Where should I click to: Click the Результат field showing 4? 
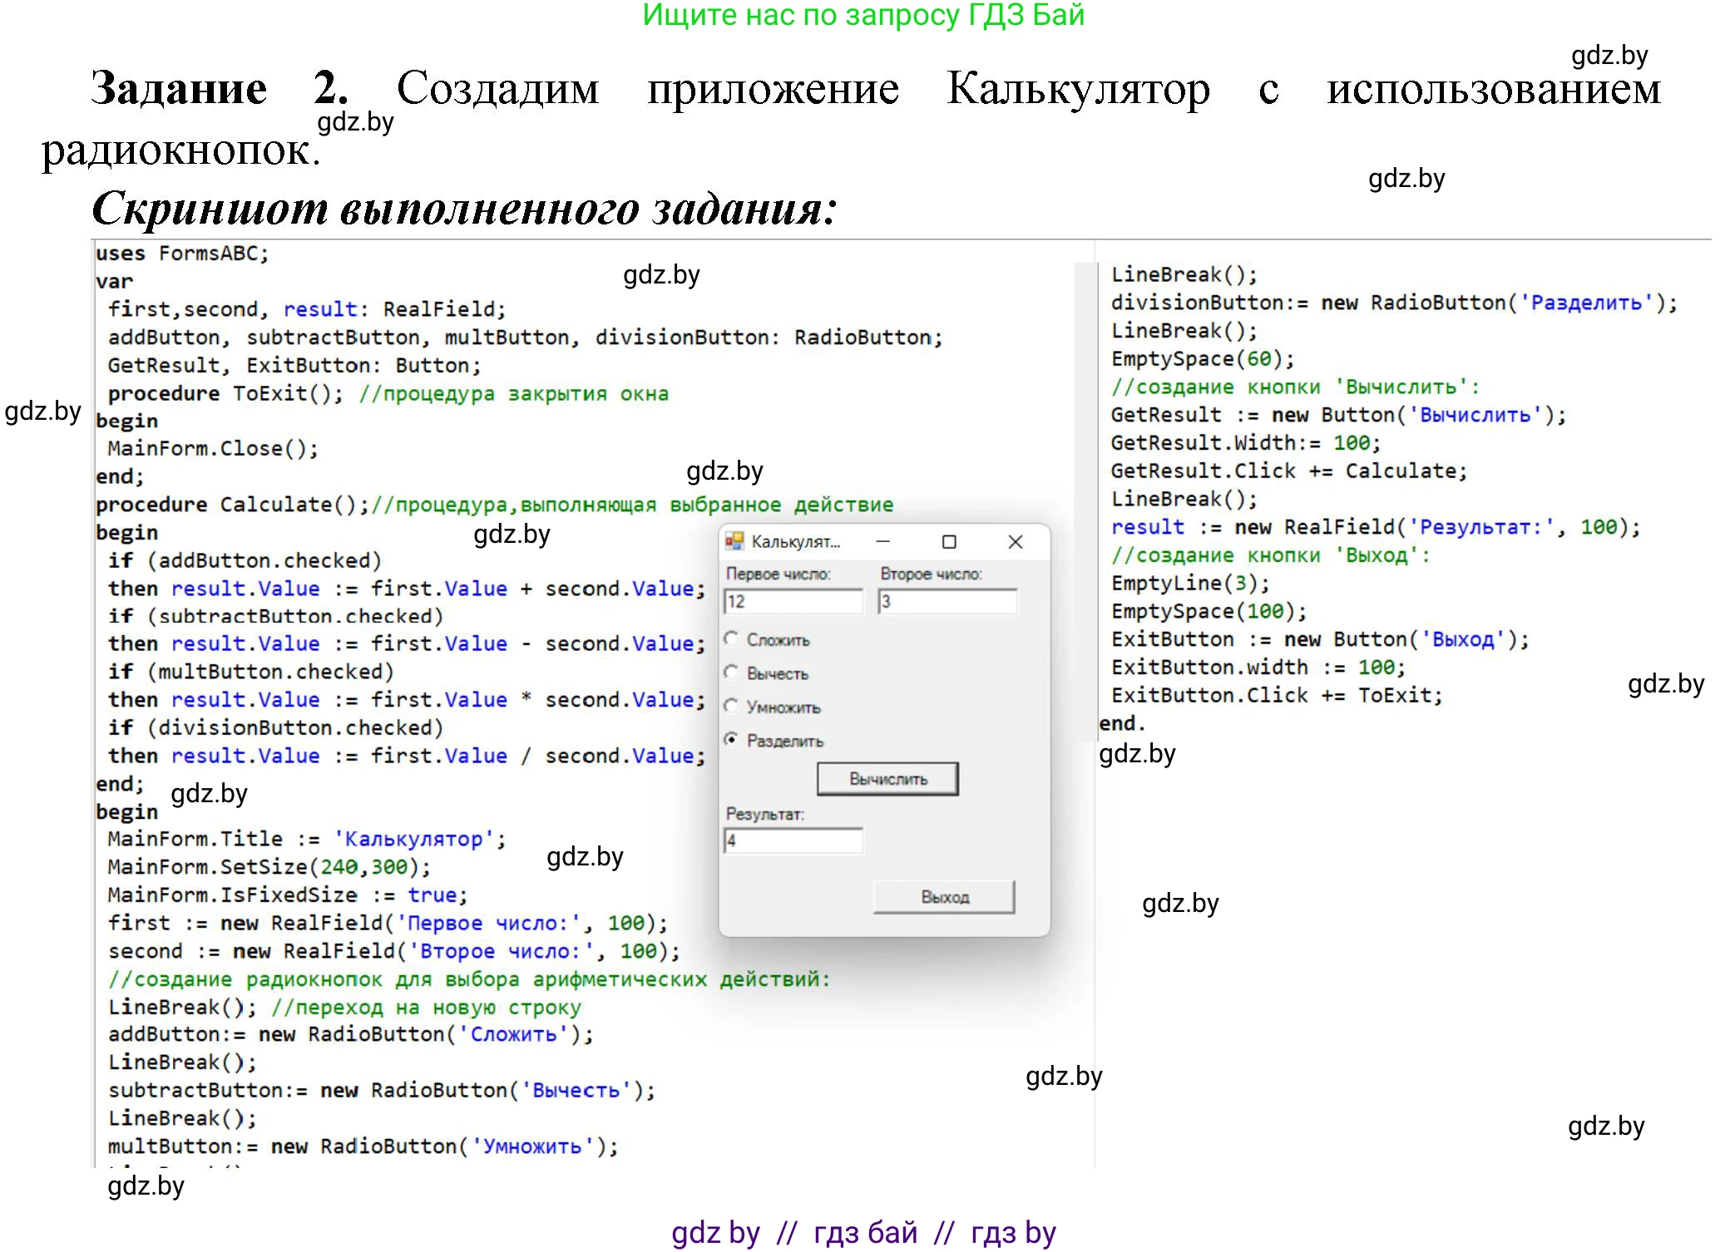794,841
